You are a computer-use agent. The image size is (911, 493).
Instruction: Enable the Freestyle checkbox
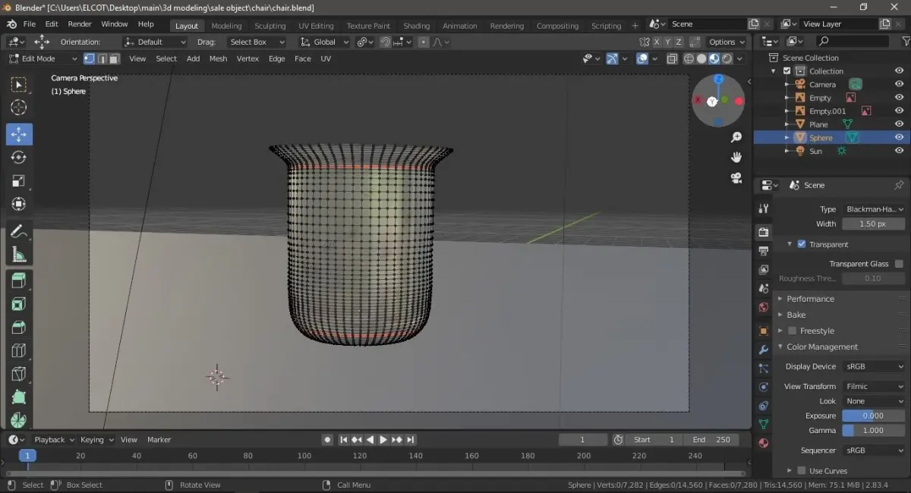(793, 331)
